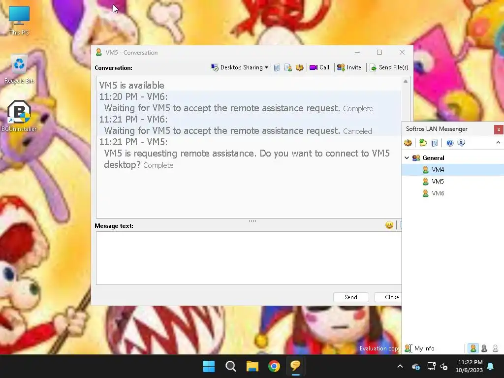Select user VM5 in the list
Image resolution: width=504 pixels, height=378 pixels.
[453, 182]
